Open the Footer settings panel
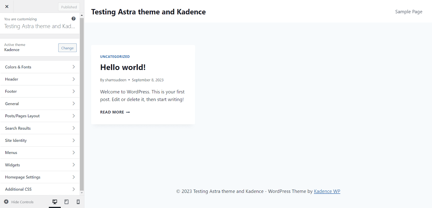 (x=40, y=91)
